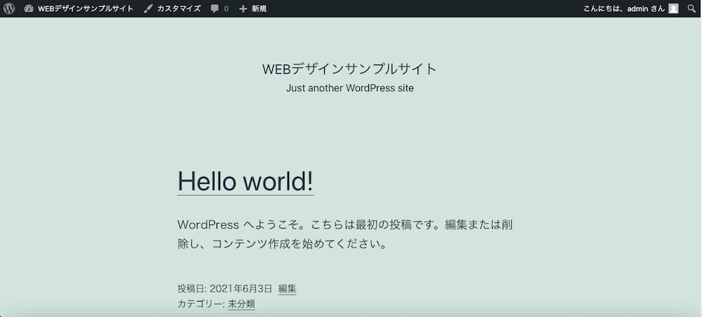Click the カテゴリー: label text

[x=201, y=304]
